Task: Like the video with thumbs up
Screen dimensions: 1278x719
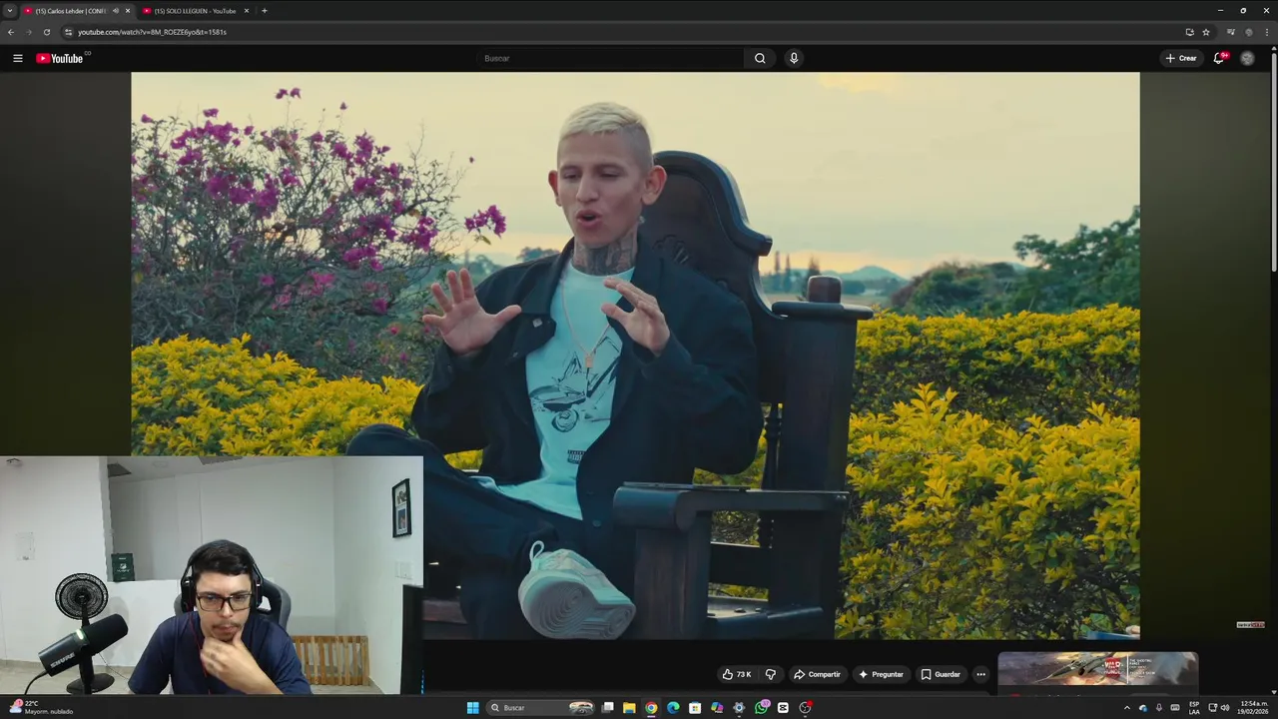Action: 737,674
